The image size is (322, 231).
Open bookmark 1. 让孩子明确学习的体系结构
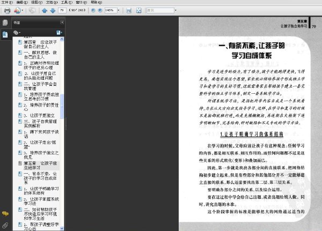41,191
